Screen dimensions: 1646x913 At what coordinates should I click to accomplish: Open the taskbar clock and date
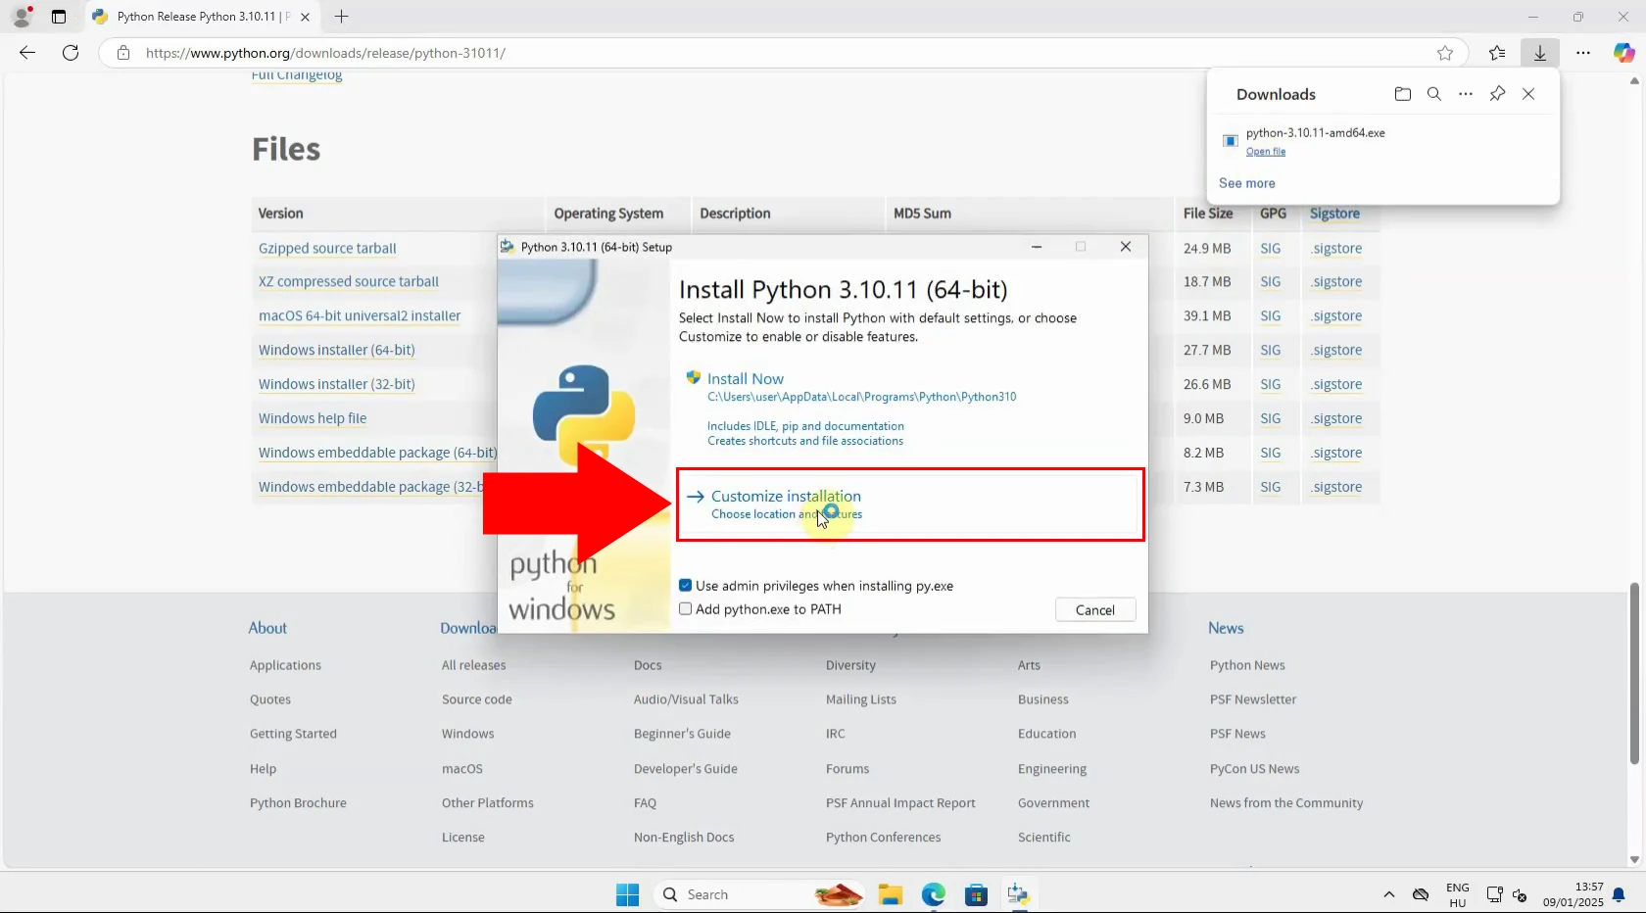1573,894
